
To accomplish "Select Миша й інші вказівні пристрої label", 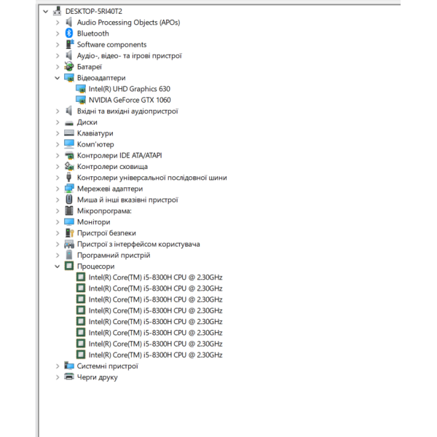I will click(127, 200).
